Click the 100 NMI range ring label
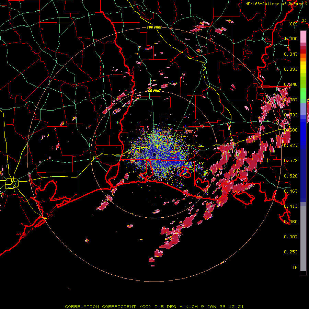309x309 pixels. 154,27
